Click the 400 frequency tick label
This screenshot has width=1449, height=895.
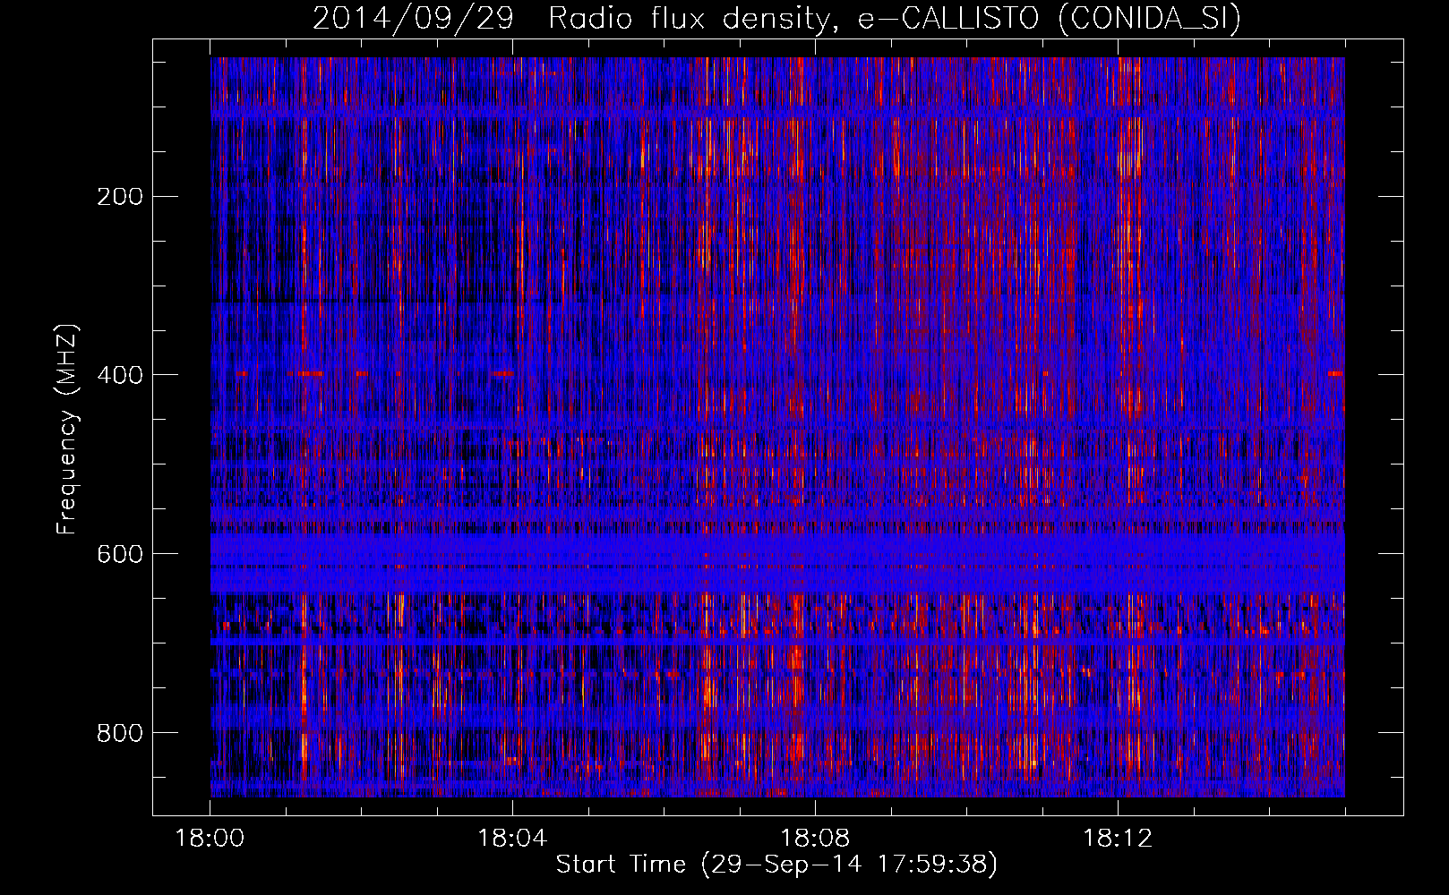click(x=119, y=375)
